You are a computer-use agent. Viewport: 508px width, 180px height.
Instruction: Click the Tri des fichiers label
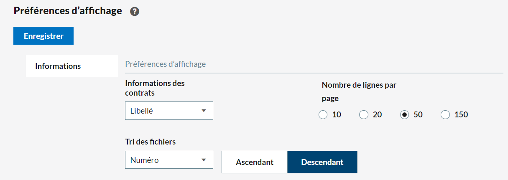[x=151, y=142]
